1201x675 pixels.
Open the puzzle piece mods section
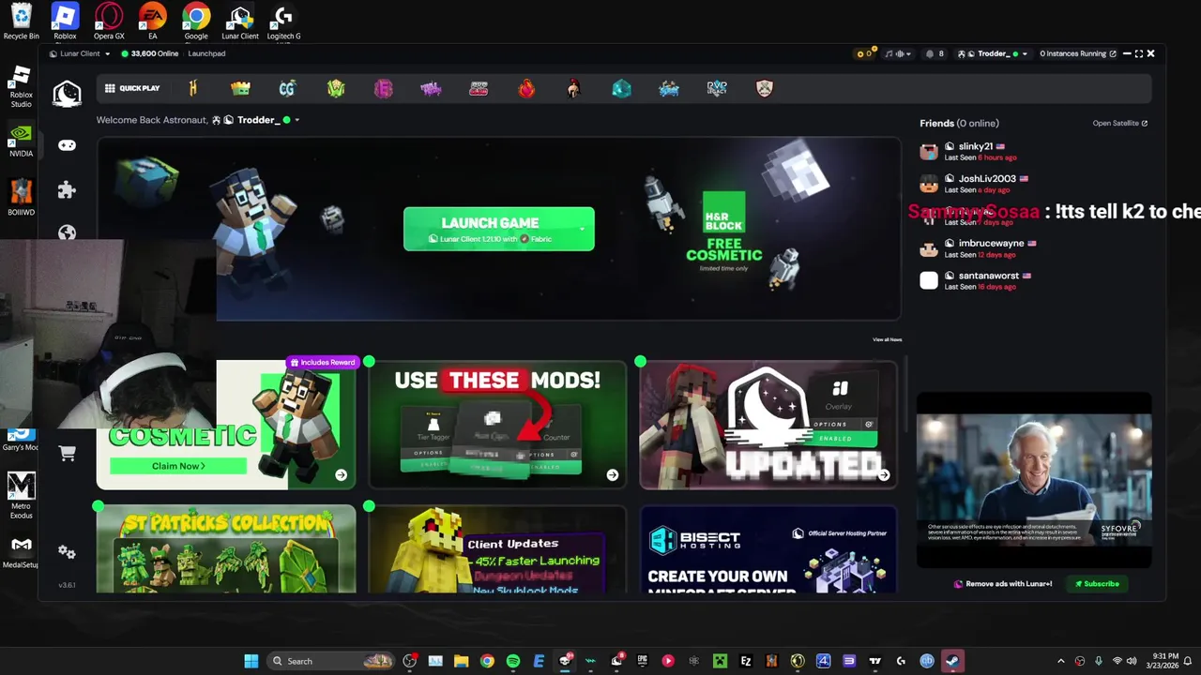pos(67,190)
